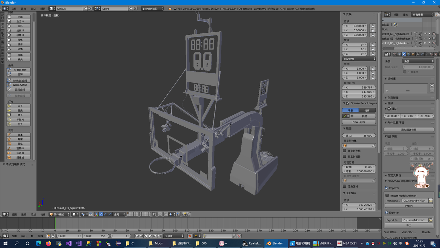Click the Import button in importer panel
Viewport: 440px width, 248px height.
tap(409, 206)
